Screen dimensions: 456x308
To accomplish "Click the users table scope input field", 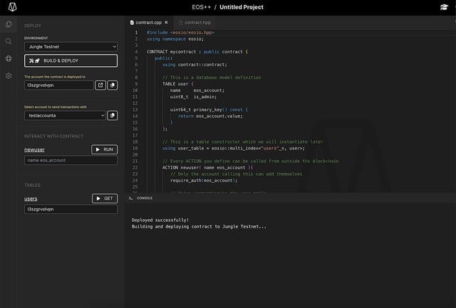I will point(71,210).
